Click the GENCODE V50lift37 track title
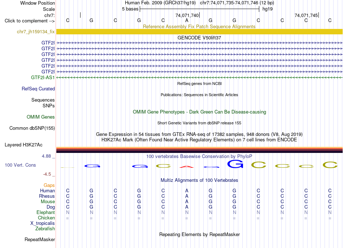 [x=199, y=38]
